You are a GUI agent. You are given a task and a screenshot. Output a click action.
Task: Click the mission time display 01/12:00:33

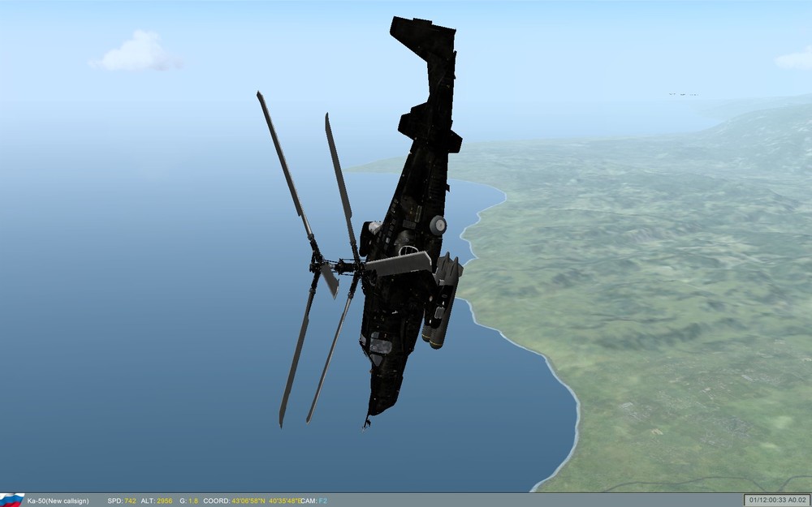[767, 498]
